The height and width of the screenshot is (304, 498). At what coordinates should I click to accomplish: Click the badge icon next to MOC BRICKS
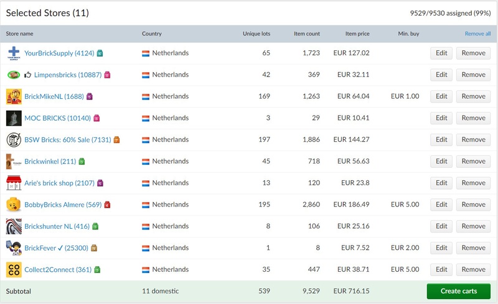point(96,118)
